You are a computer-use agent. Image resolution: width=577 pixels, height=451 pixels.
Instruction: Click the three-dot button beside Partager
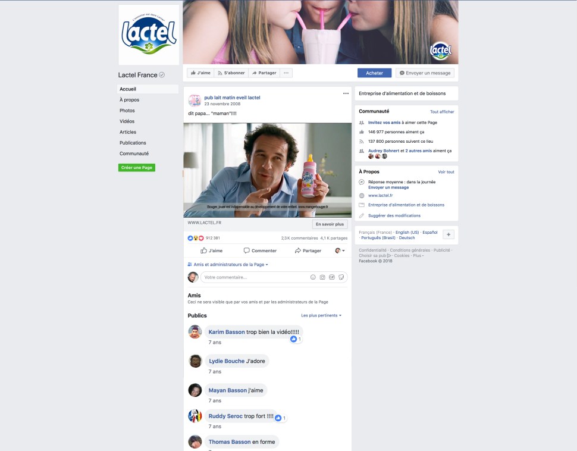coord(286,73)
